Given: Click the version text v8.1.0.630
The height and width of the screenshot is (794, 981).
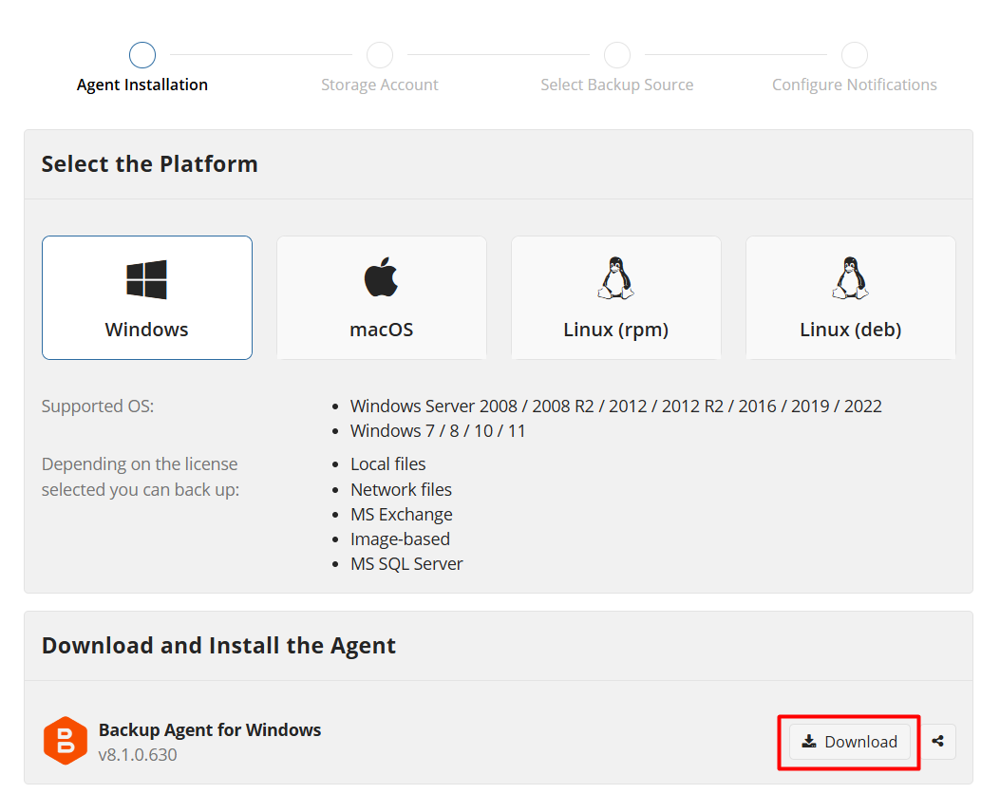Looking at the screenshot, I should point(138,754).
